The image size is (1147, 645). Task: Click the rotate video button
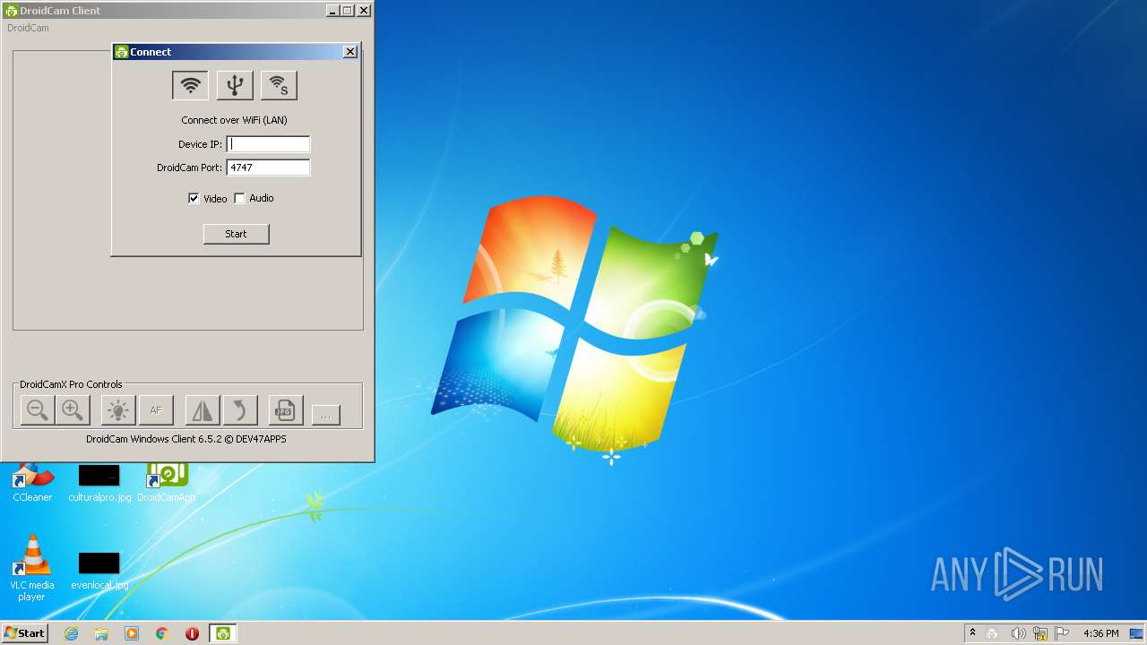tap(240, 410)
